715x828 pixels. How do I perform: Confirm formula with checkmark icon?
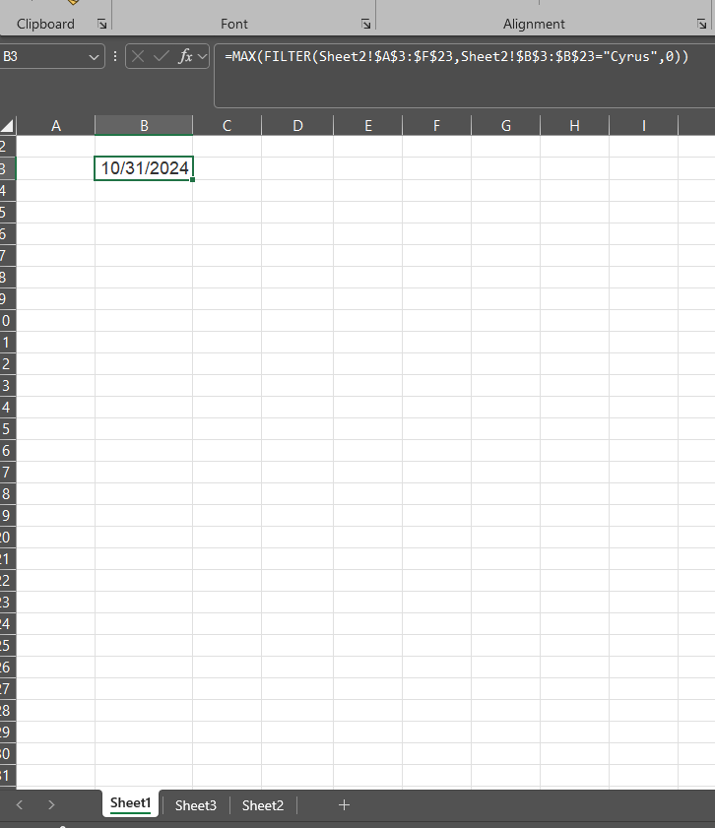(162, 56)
